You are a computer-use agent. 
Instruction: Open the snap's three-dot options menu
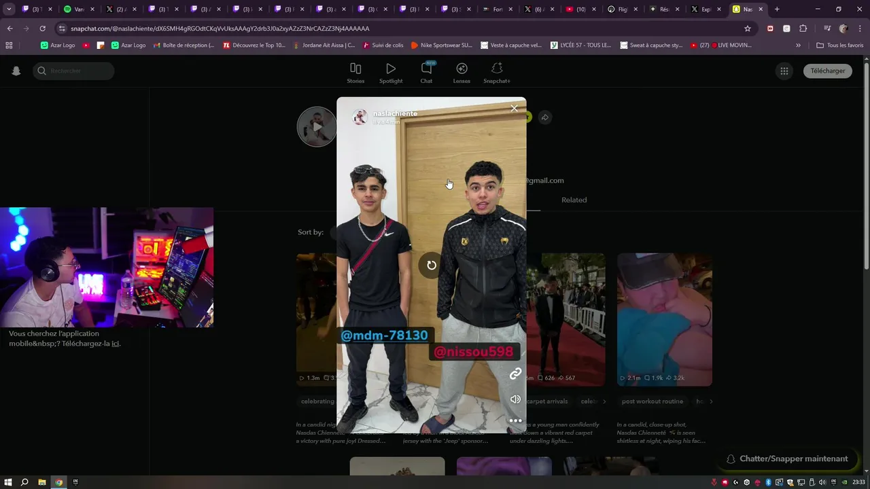coord(515,420)
